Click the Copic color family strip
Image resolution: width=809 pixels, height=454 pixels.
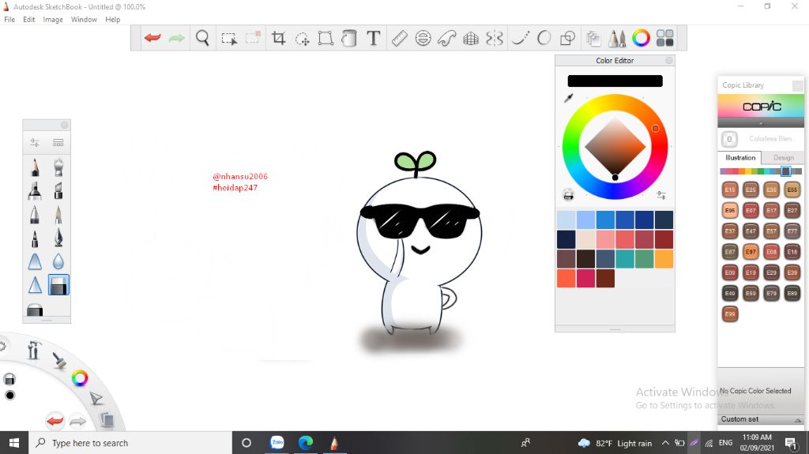click(x=761, y=171)
